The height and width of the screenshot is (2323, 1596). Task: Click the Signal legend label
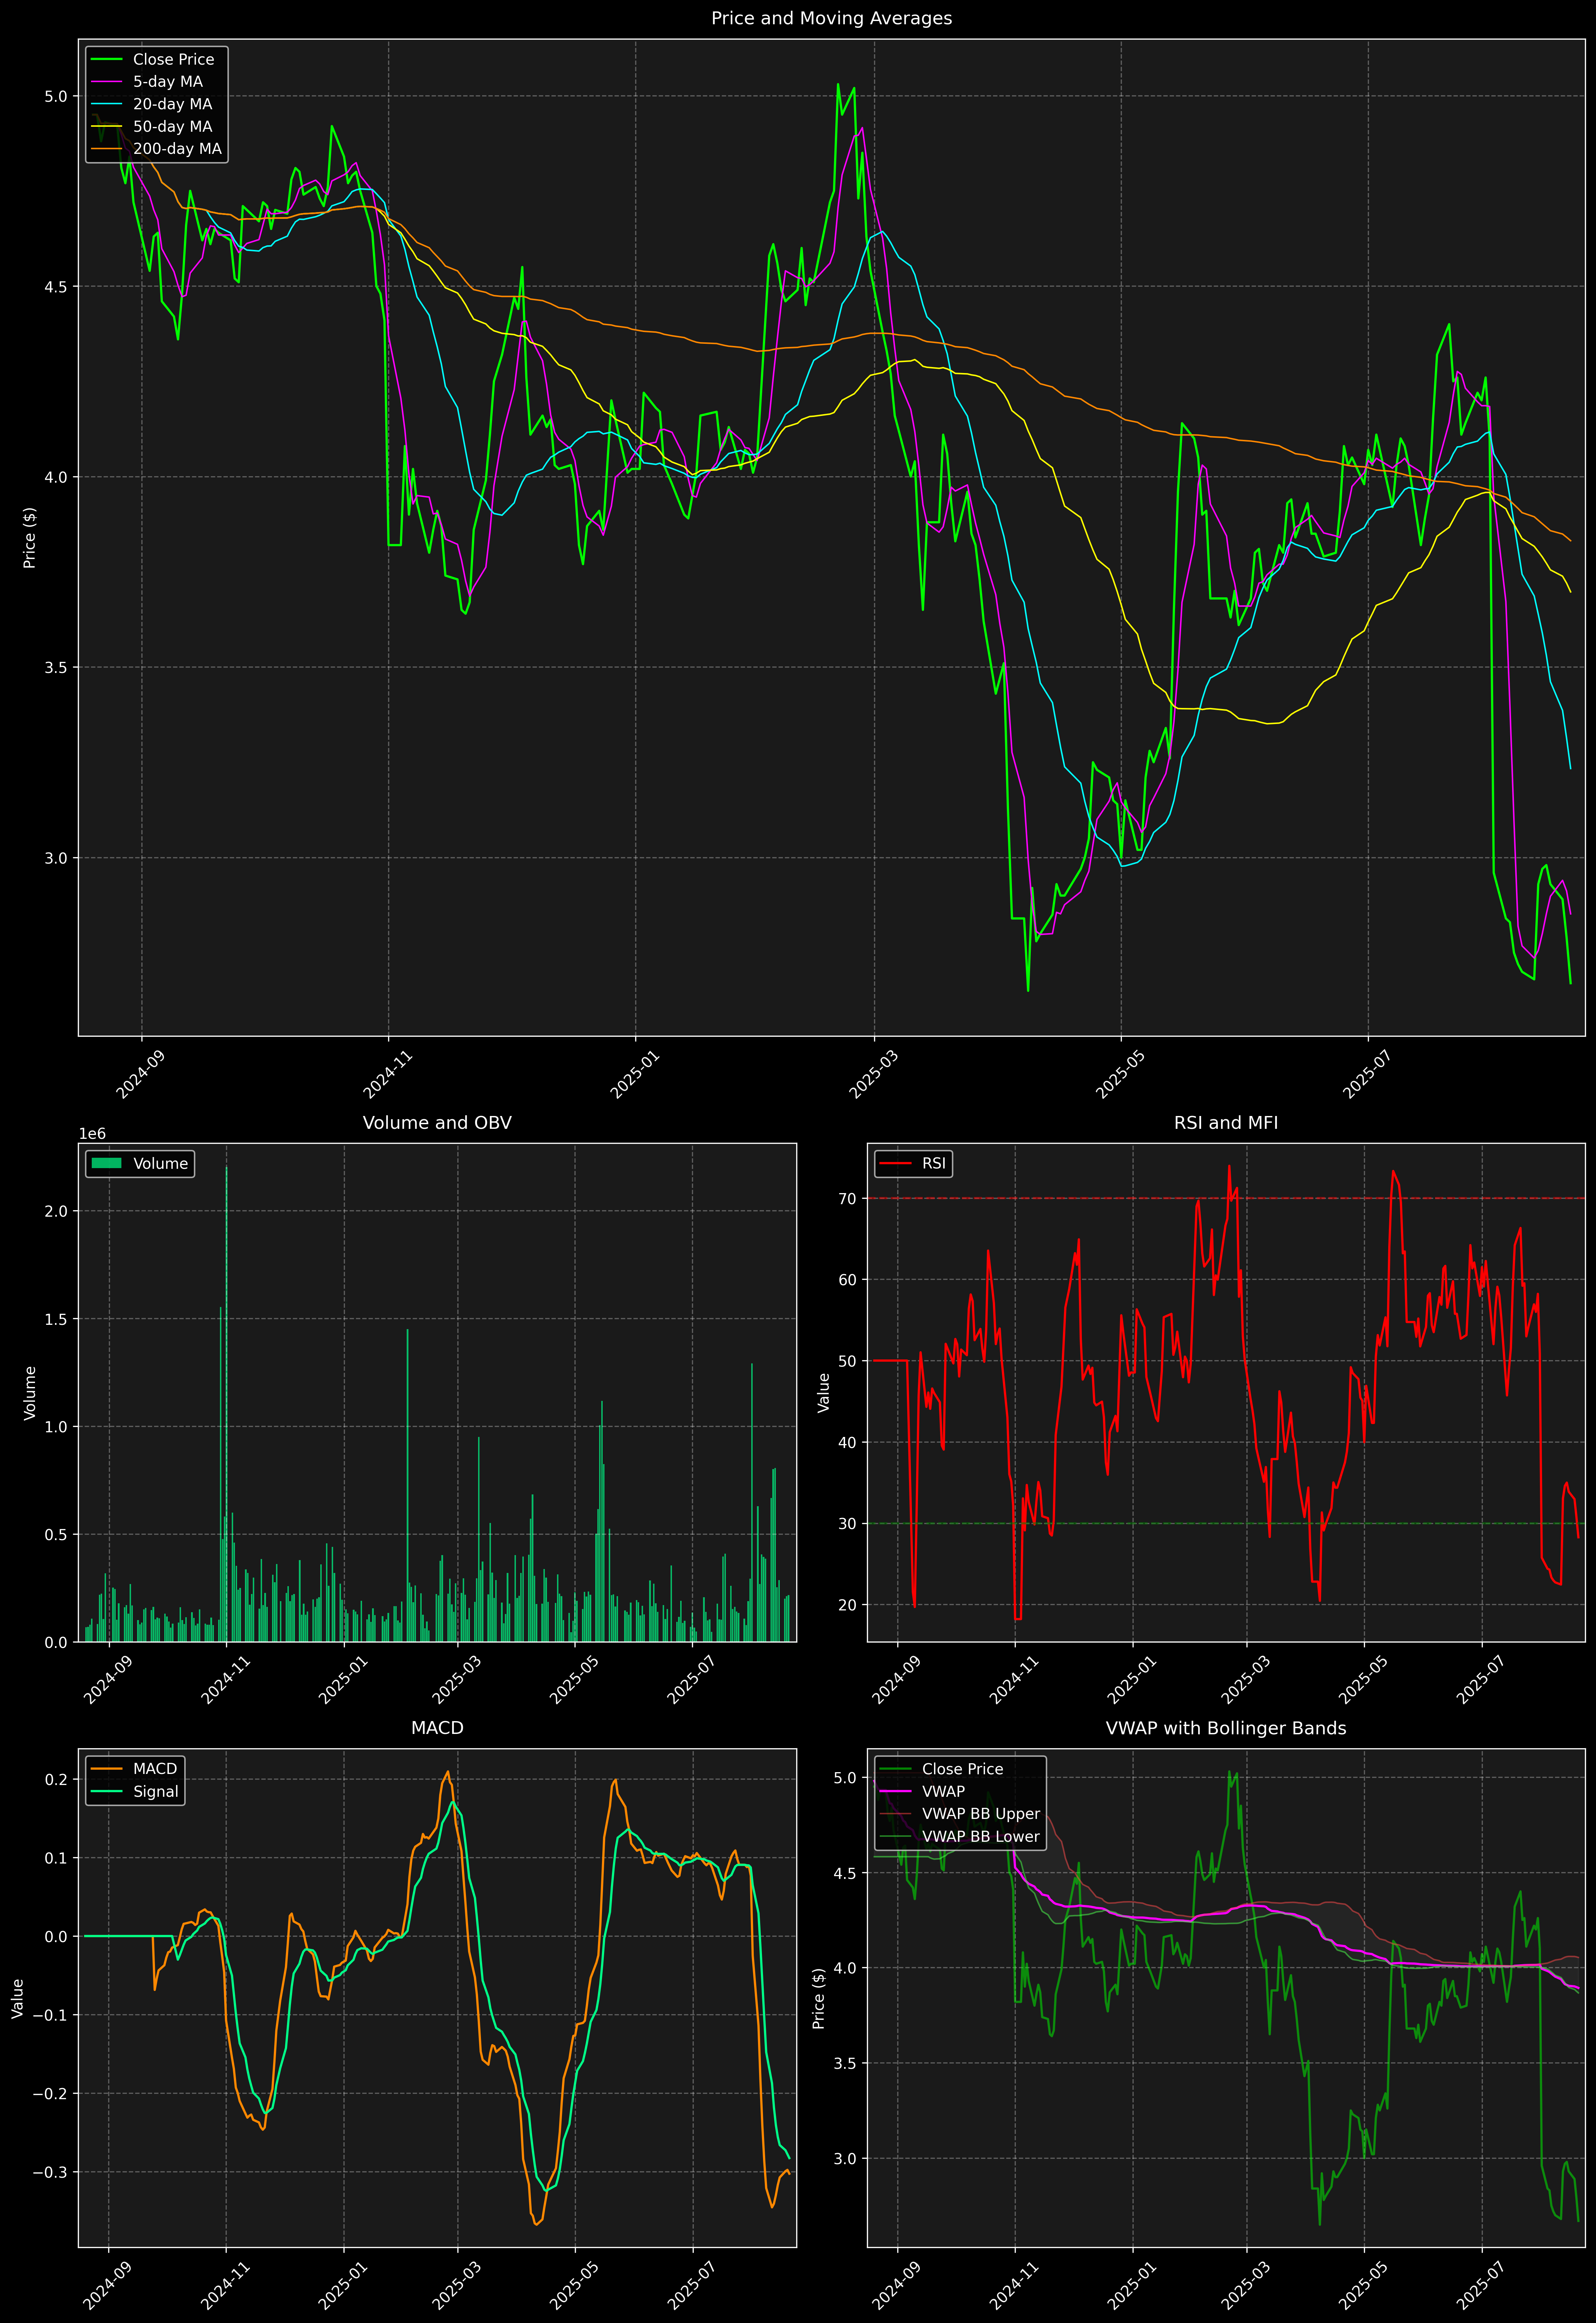click(x=156, y=1791)
